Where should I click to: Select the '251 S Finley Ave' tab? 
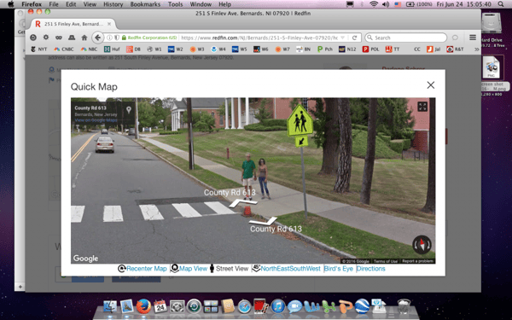73,24
